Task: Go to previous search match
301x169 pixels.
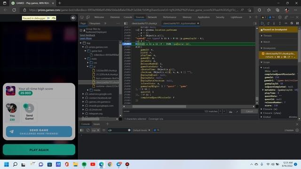Action: click(221, 111)
